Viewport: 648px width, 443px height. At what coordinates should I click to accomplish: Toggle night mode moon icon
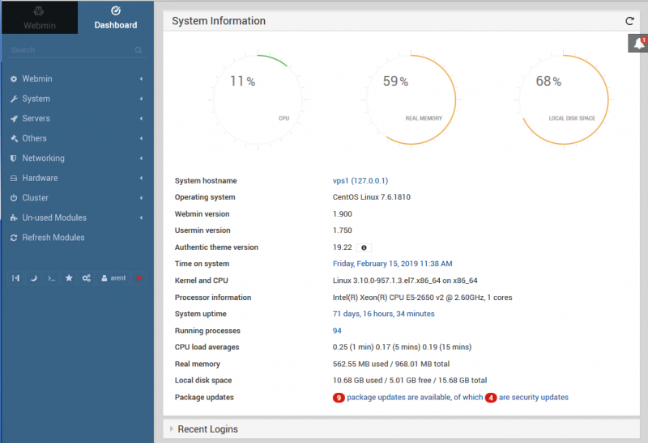(33, 278)
